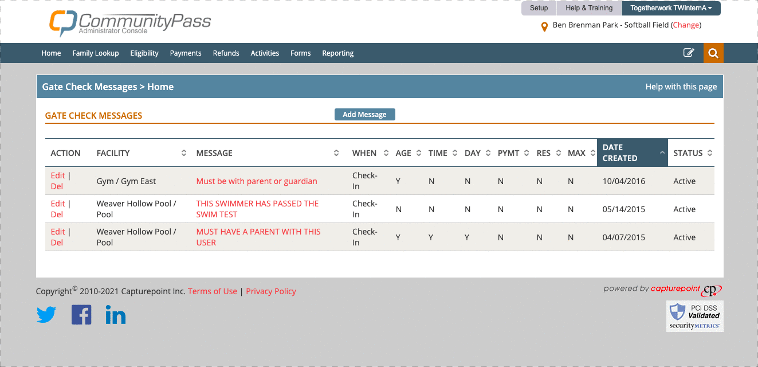Viewport: 758px width, 367px height.
Task: Click the Change location link
Action: [686, 25]
